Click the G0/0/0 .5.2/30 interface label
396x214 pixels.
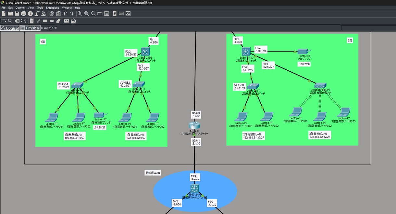pyautogui.click(x=196, y=114)
